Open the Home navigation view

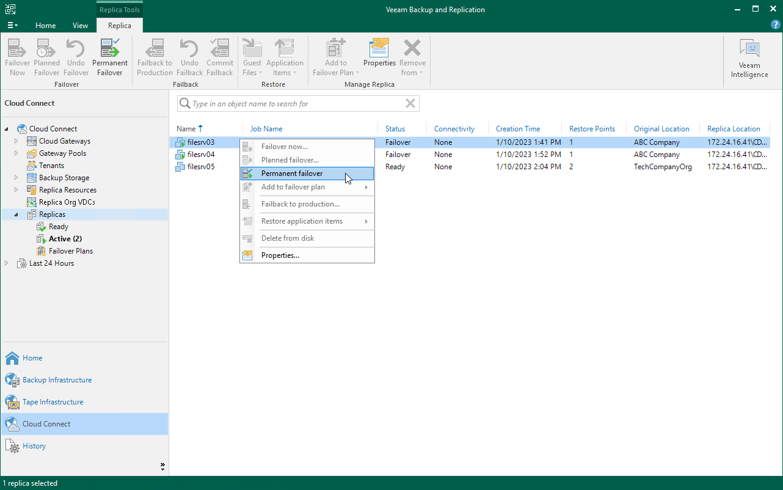(84, 358)
